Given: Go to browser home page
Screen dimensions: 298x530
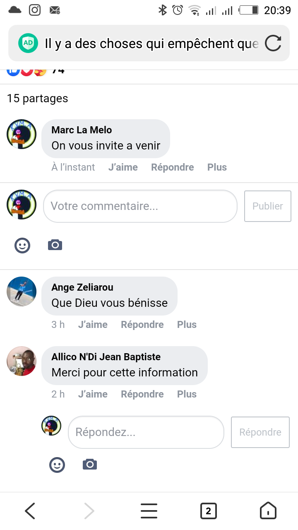Looking at the screenshot, I should point(268,511).
